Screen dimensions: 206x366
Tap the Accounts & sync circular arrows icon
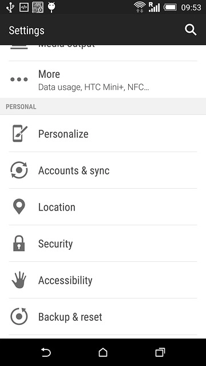tap(19, 170)
